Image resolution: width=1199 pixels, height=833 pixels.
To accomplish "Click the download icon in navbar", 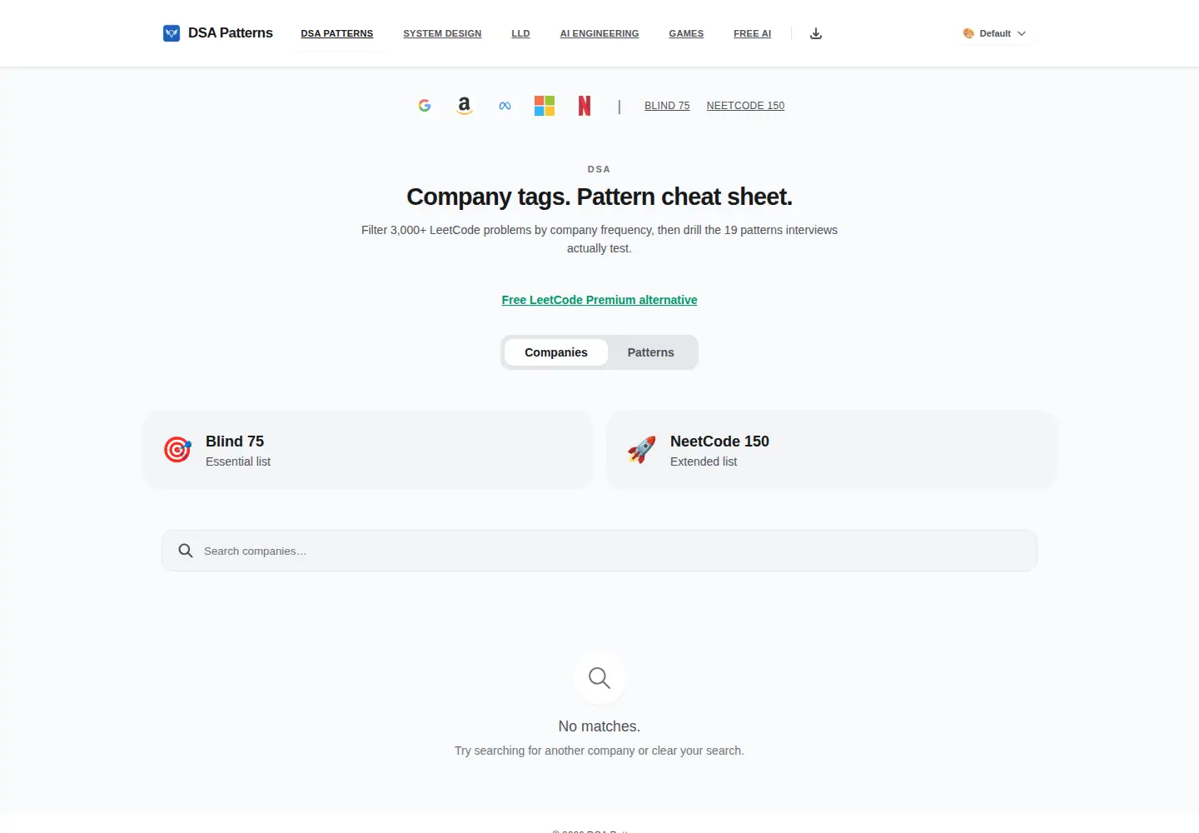I will coord(816,33).
